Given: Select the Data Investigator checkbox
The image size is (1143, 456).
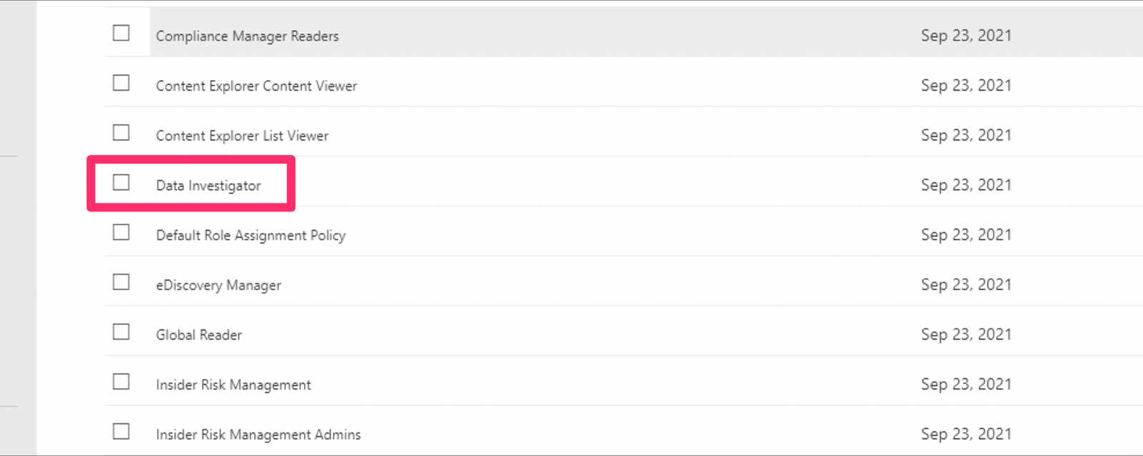Looking at the screenshot, I should click(x=121, y=183).
